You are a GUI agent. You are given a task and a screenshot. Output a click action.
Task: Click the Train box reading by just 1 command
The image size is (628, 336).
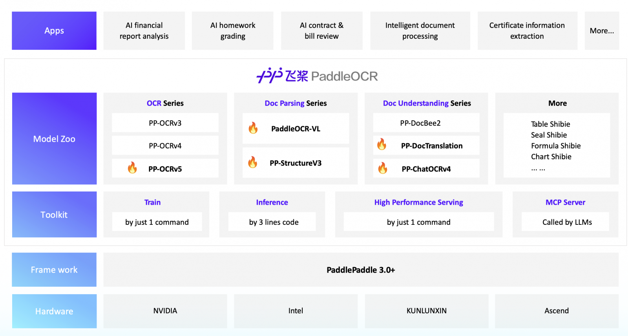point(157,222)
